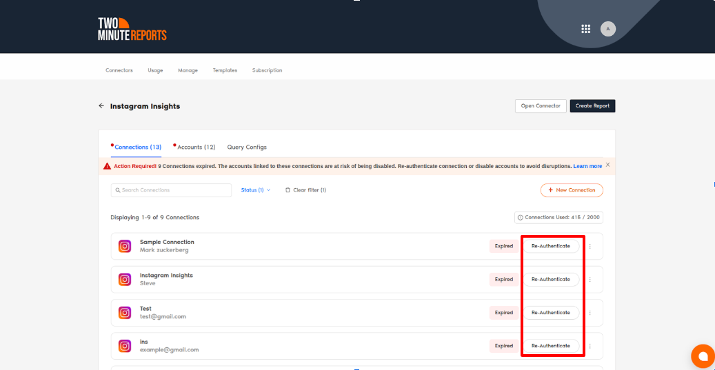This screenshot has width=715, height=370.
Task: Re-Authenticate the ins connection
Action: (551, 346)
